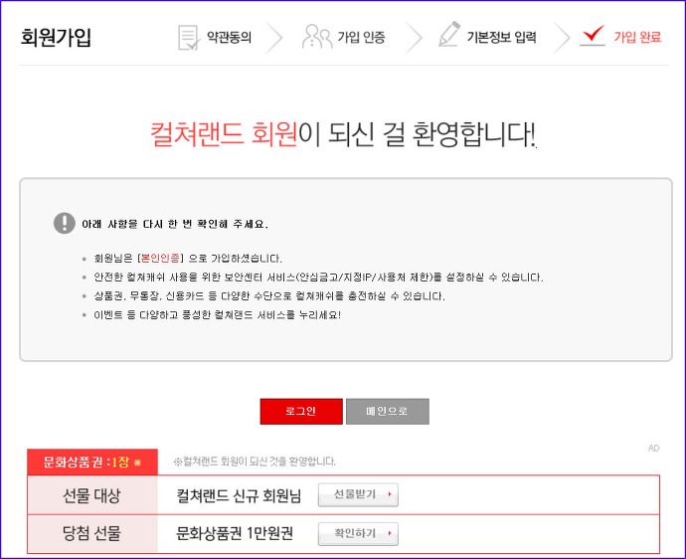Click the 컬쳐랜드 회원 welcome headline
The image size is (686, 559).
click(343, 134)
